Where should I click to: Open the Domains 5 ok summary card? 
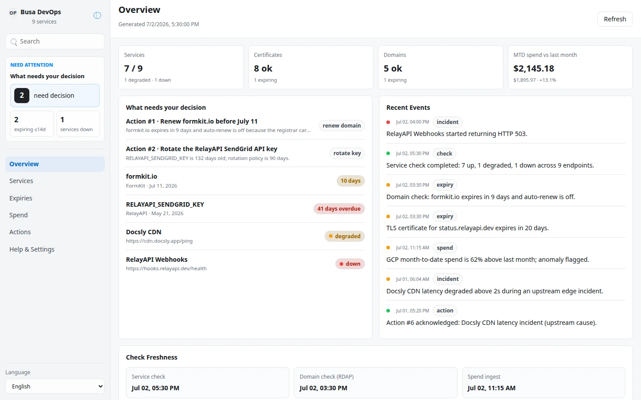click(441, 68)
